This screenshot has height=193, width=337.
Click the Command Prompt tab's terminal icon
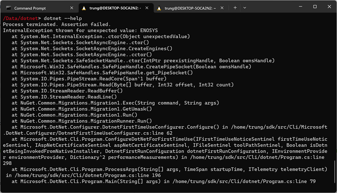(9, 8)
